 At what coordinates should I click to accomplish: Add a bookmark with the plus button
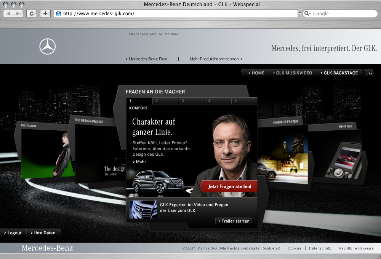click(x=45, y=13)
